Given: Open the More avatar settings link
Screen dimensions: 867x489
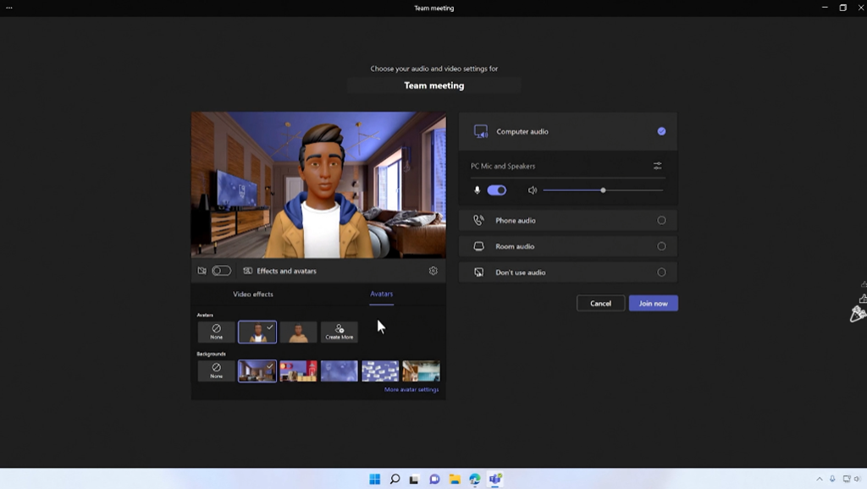Looking at the screenshot, I should point(411,389).
